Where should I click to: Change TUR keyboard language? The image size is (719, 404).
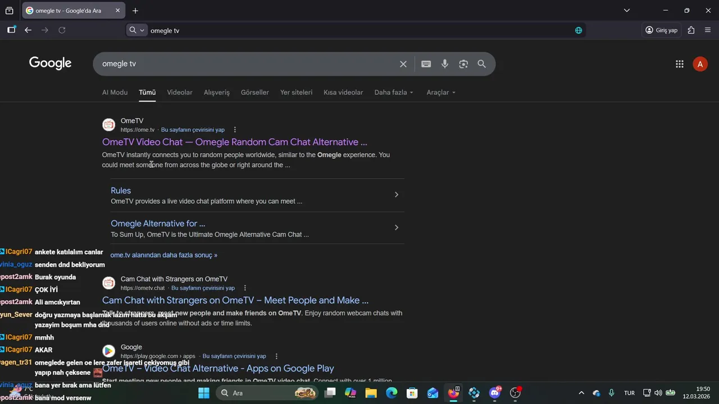click(629, 393)
